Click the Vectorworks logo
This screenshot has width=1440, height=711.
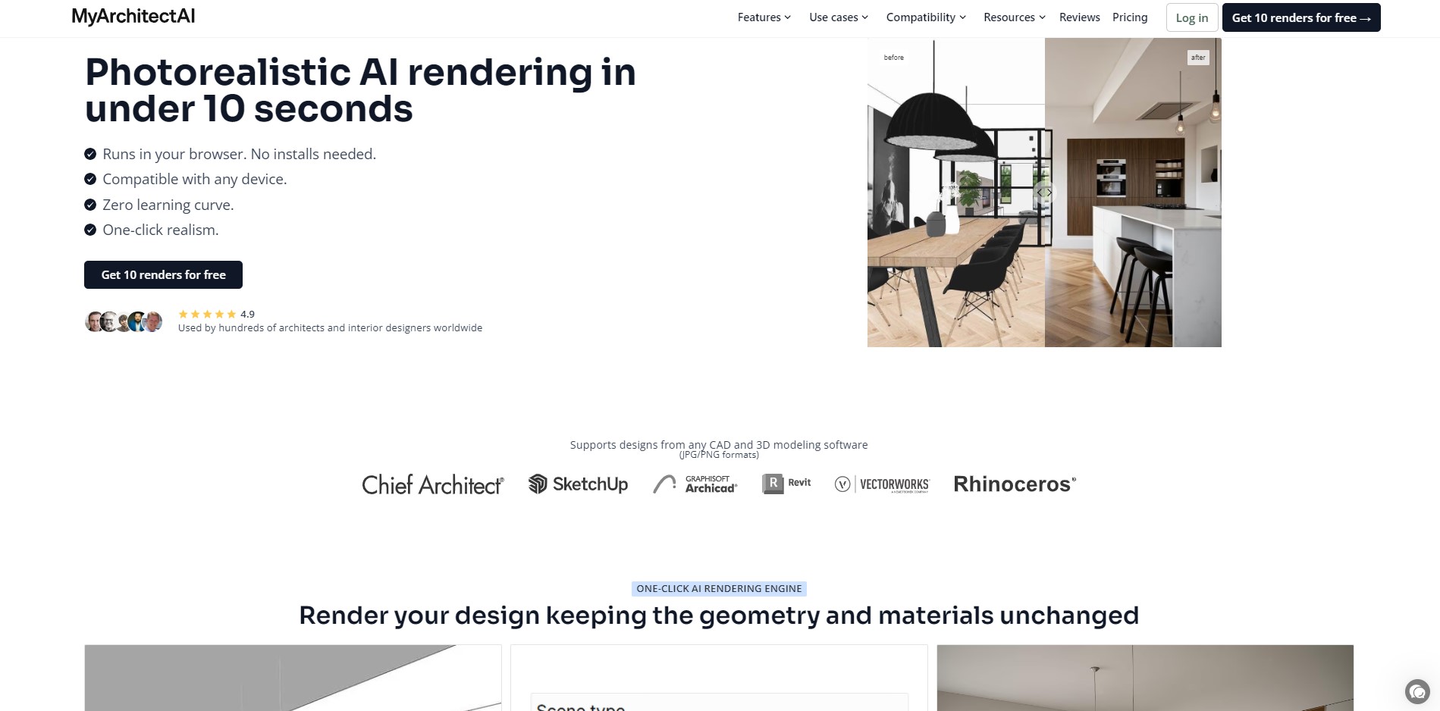881,484
